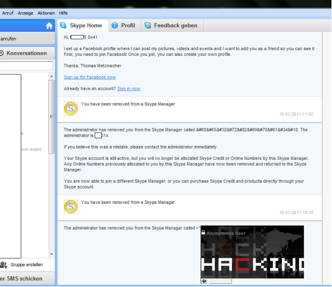The image size is (332, 287).
Task: Click Skype Manager icon of 11:02 notification
Action: pos(71,108)
